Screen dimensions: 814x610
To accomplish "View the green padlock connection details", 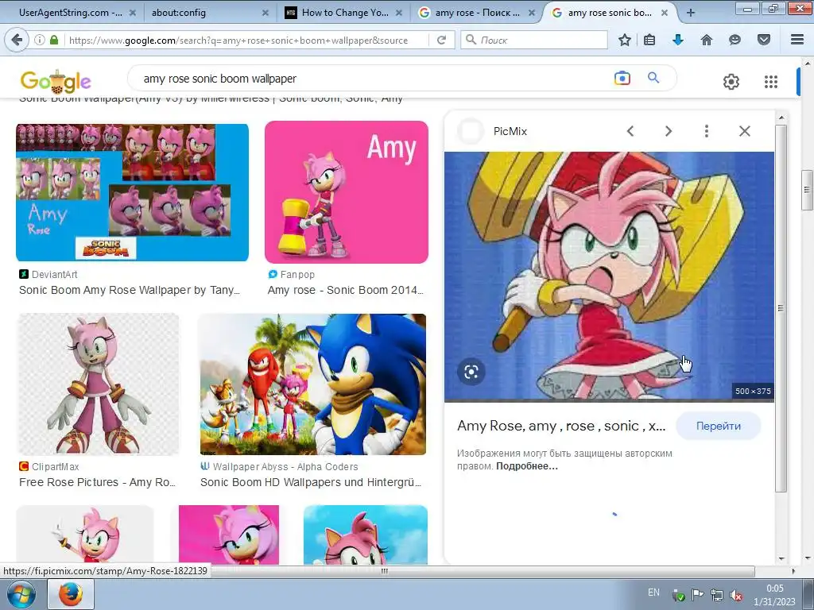I will click(54, 40).
